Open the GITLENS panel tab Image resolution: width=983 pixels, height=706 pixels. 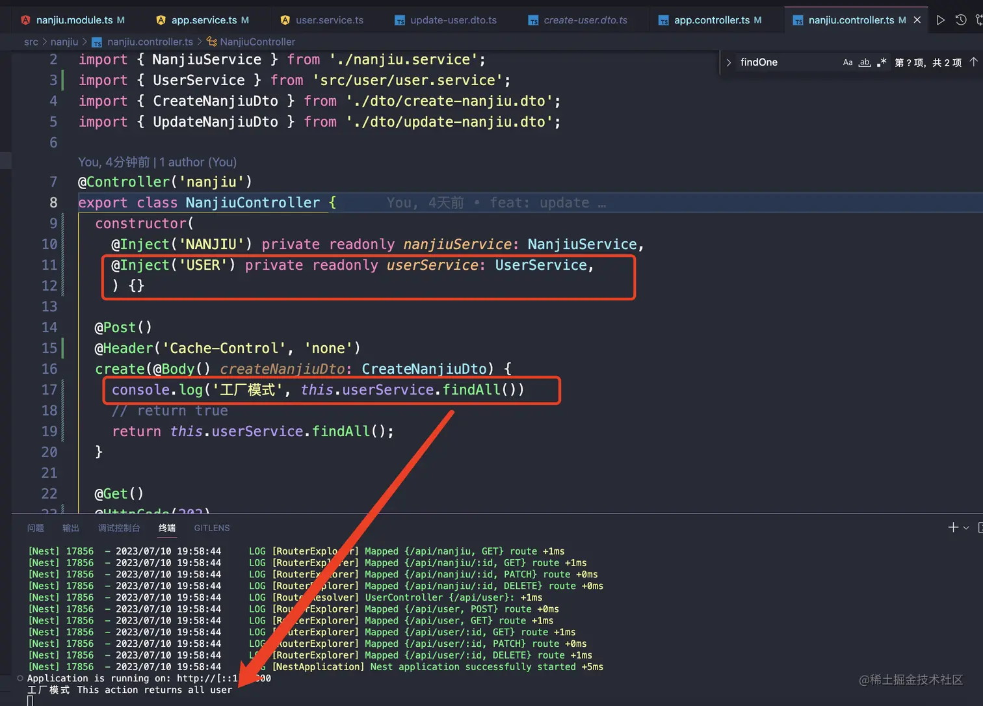tap(212, 528)
